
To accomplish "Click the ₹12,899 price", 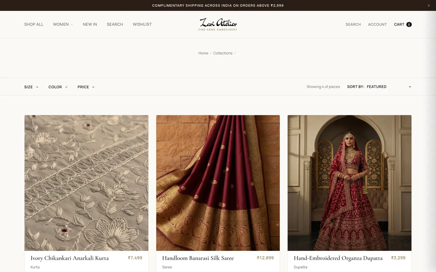I will (265, 258).
